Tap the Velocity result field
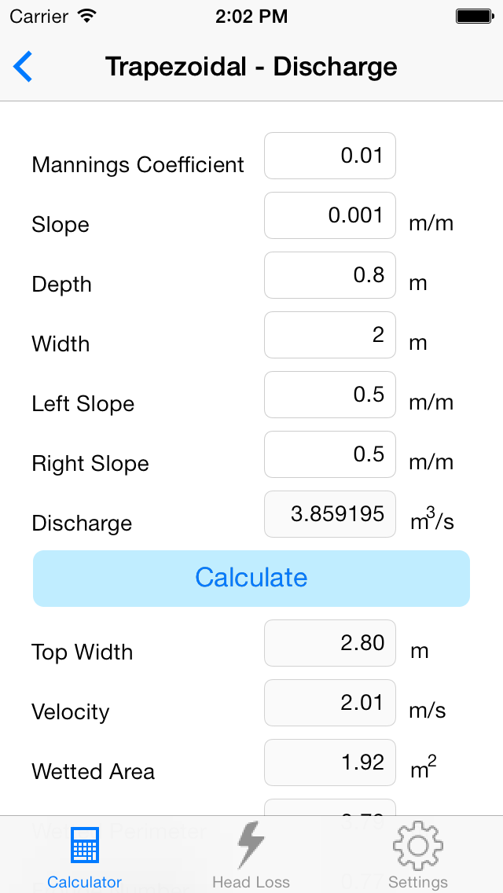This screenshot has width=503, height=893. coord(330,703)
